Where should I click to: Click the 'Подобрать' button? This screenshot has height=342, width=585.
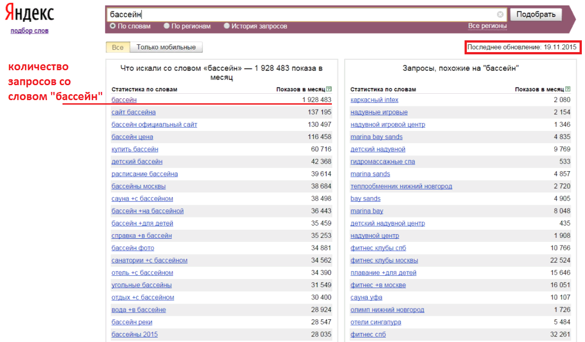point(536,14)
